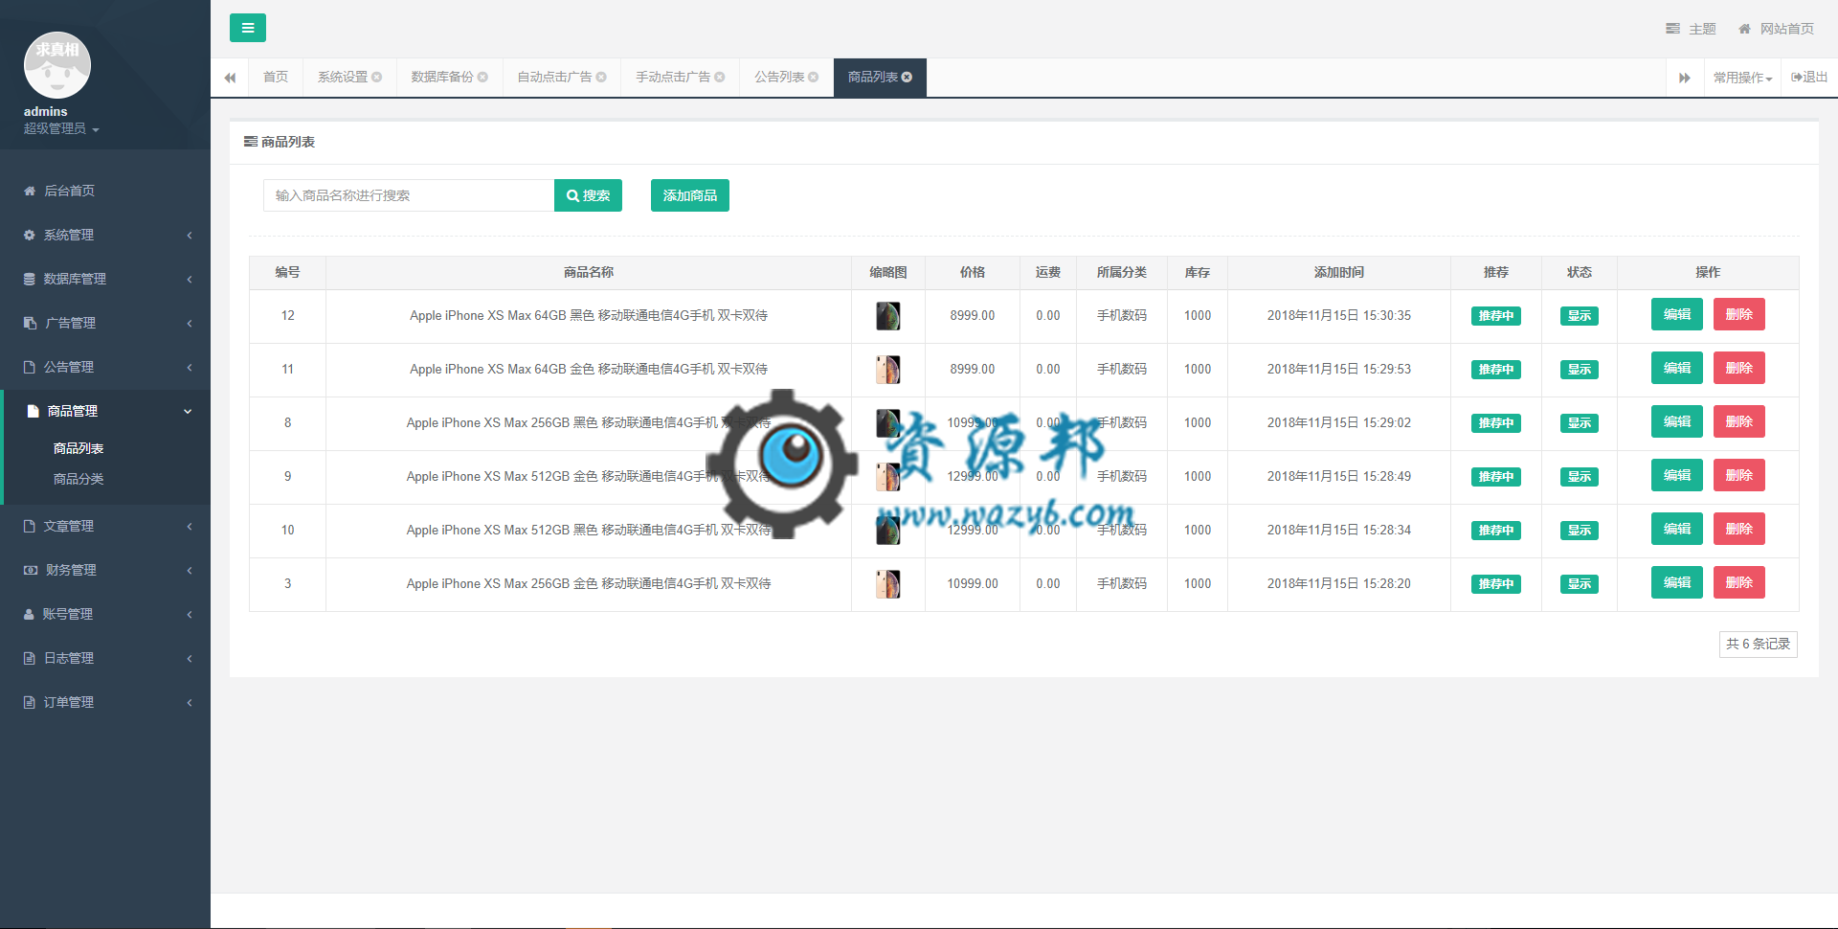Screen dimensions: 1838x929
Task: Expand the 系统管理 sidebar menu
Action: (105, 235)
